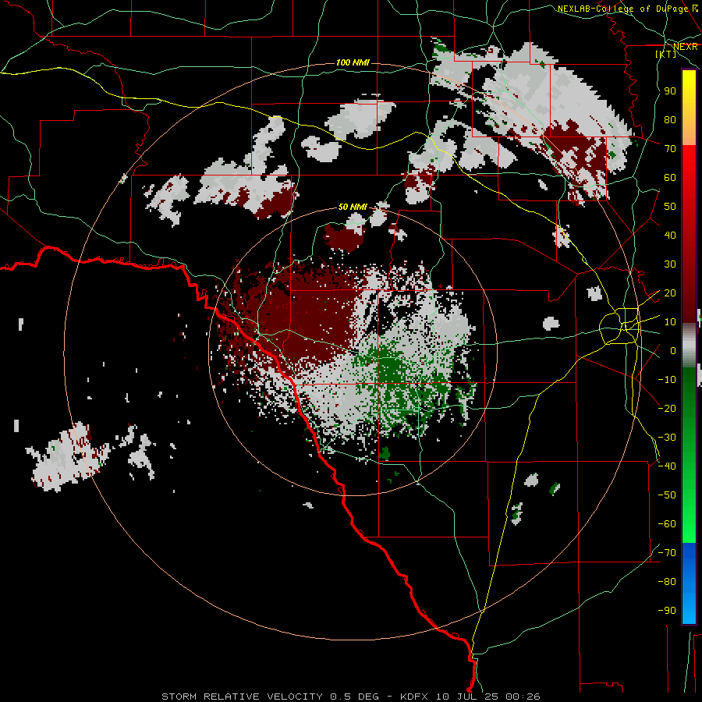Image resolution: width=702 pixels, height=702 pixels.
Task: Select the 20 value on velocity scale
Action: 670,293
